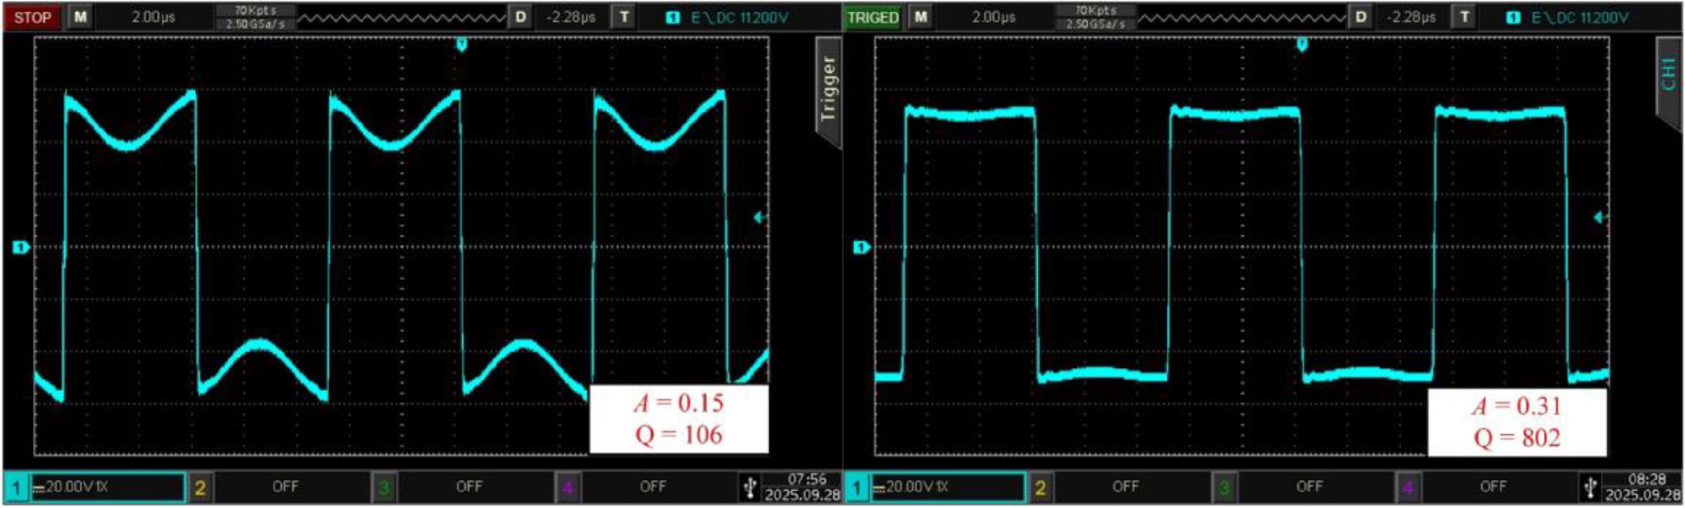Click the 08:28 clock readout
1685x508 pixels.
1647,479
